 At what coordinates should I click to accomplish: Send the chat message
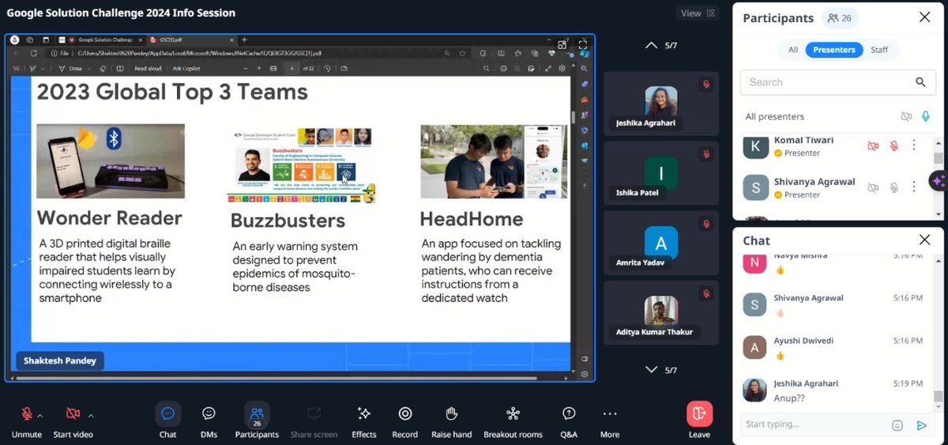click(x=921, y=425)
